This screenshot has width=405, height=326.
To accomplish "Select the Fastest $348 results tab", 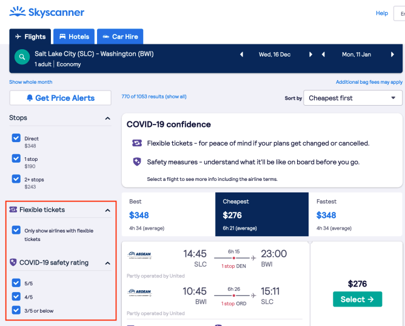I will (x=355, y=214).
